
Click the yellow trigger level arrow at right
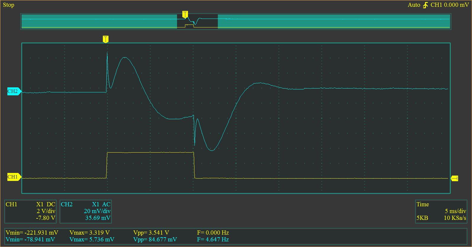pos(455,178)
